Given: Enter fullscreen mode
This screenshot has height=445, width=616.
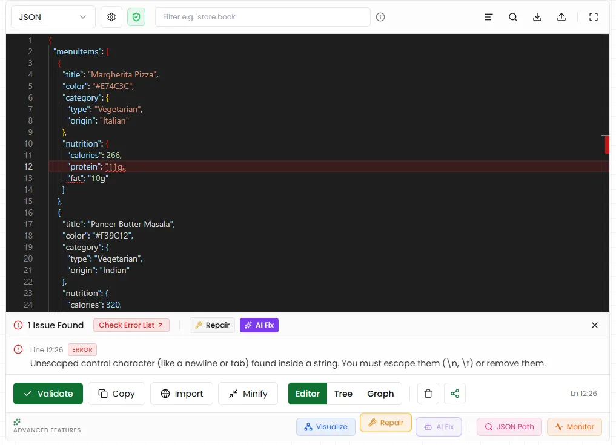Looking at the screenshot, I should [593, 17].
